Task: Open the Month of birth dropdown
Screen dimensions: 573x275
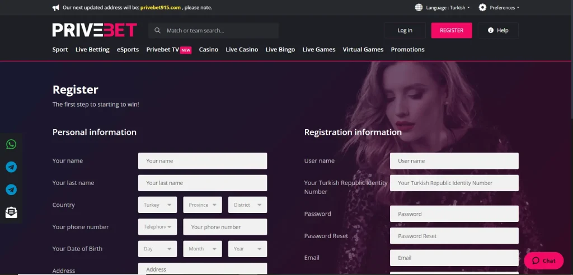Action: click(203, 249)
